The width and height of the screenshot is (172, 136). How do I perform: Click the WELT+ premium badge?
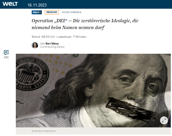(x=37, y=12)
